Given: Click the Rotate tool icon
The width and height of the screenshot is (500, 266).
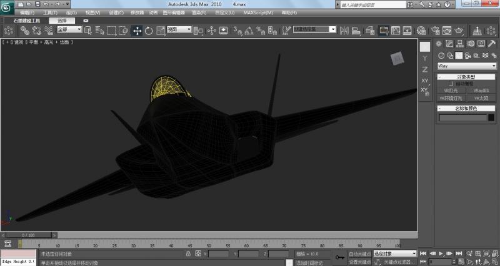Looking at the screenshot, I should coord(149,31).
